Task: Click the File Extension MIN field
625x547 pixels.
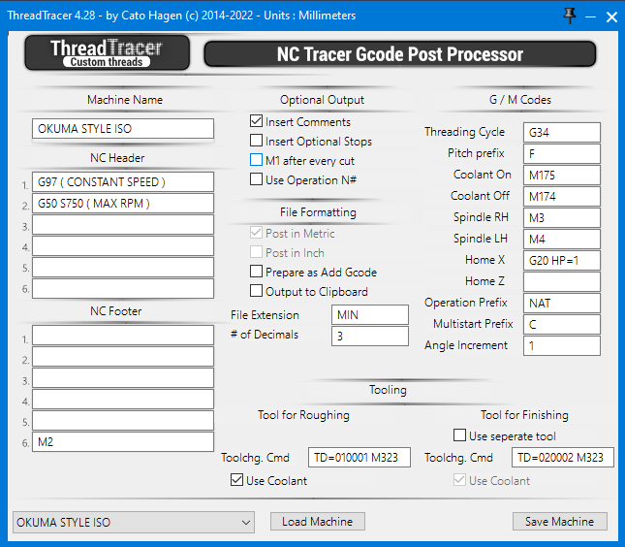Action: 370,315
